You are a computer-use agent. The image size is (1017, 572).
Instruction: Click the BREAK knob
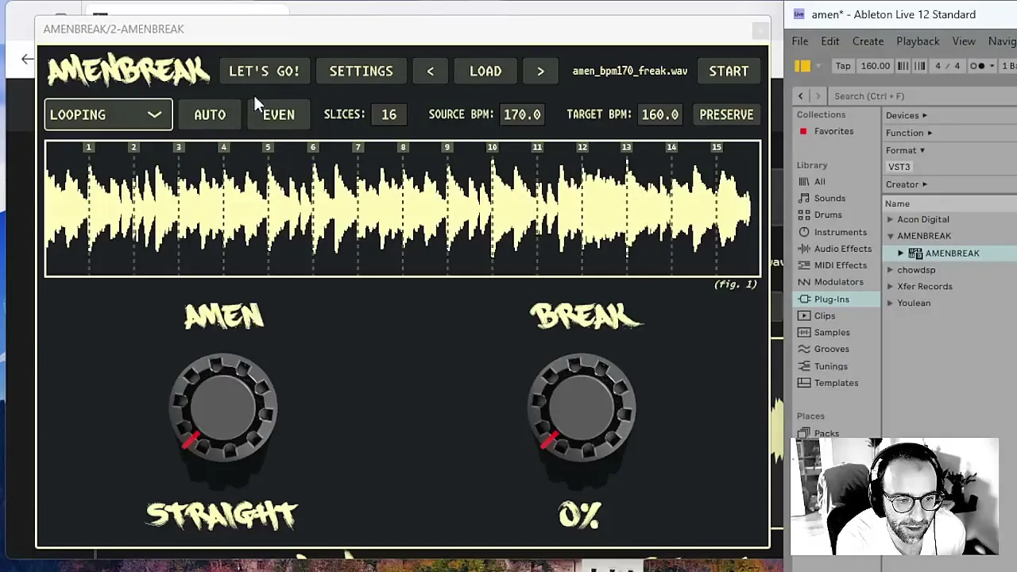tap(582, 408)
